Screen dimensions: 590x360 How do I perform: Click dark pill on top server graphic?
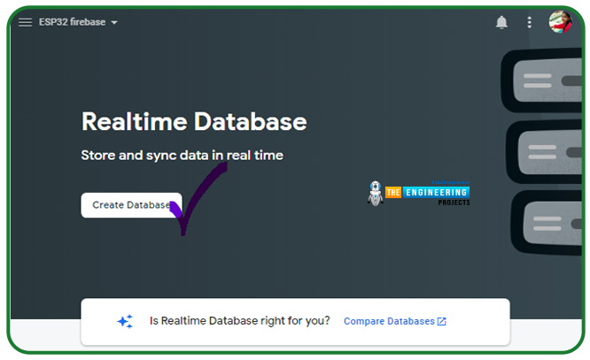572,80
